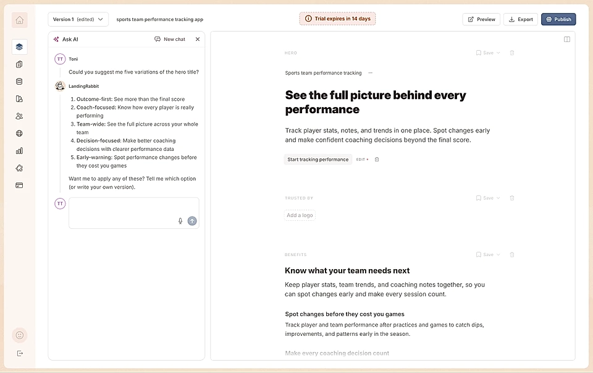This screenshot has width=593, height=373.
Task: Click the smiley feedback icon
Action: (x=20, y=335)
